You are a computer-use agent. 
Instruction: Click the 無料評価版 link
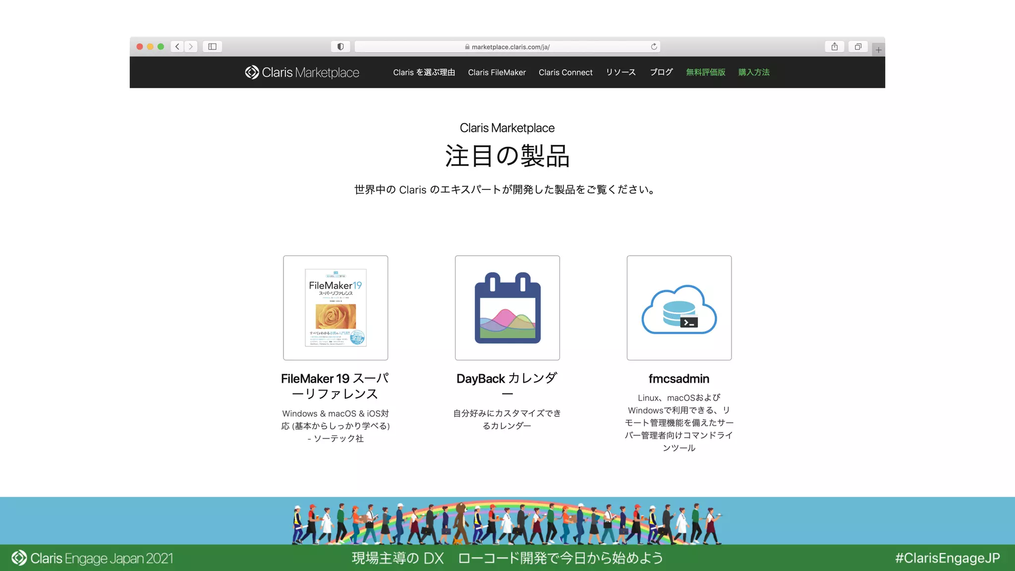[x=705, y=72]
